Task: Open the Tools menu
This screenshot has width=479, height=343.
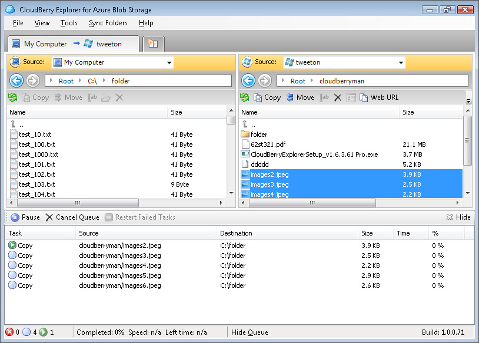Action: coord(69,23)
